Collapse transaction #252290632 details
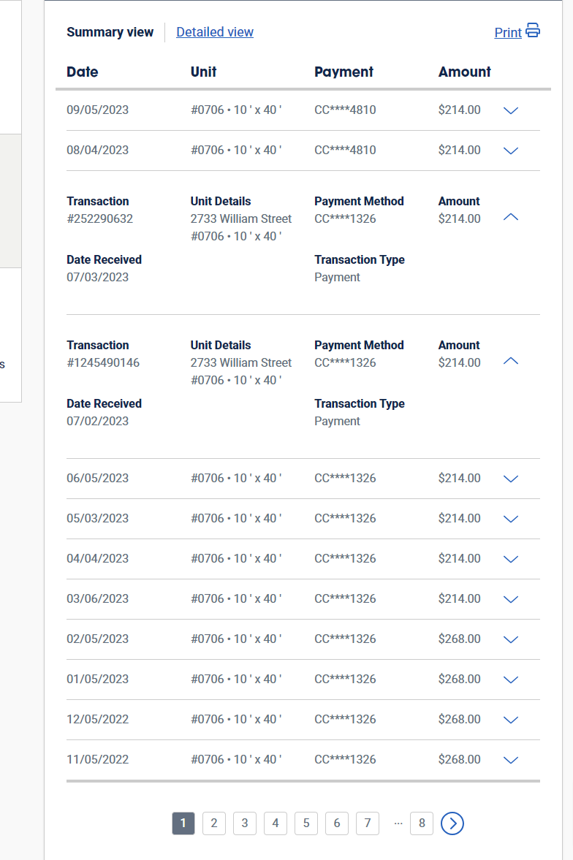573x860 pixels. pos(511,217)
